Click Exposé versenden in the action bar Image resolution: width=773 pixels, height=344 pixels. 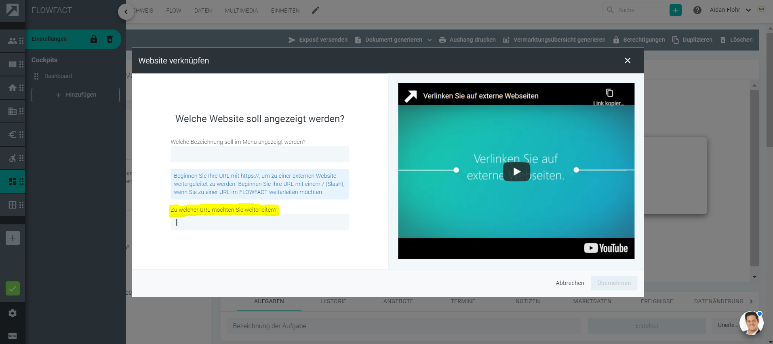(x=318, y=40)
